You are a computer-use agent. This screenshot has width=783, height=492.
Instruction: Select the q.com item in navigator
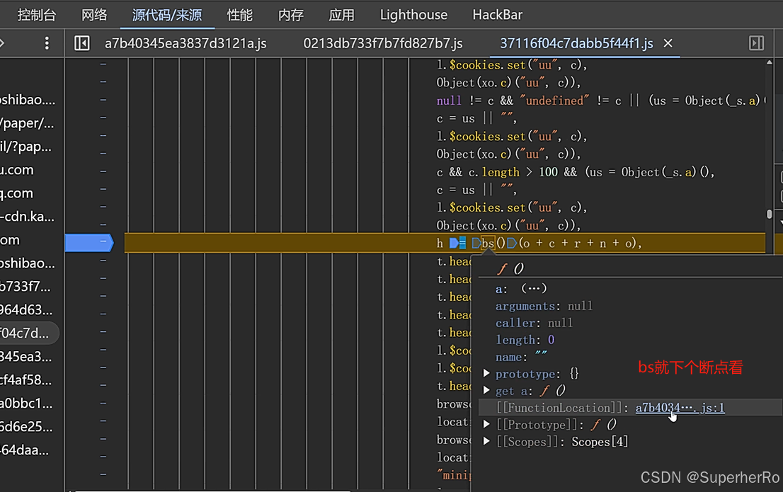pos(16,193)
